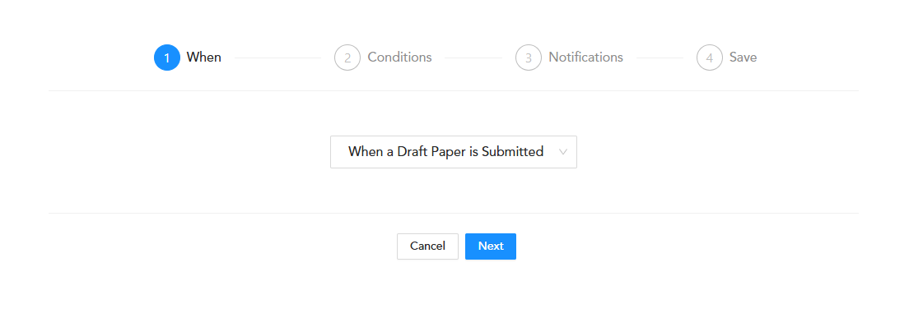Screen dimensions: 909x327
Task: Open the trigger event dropdown box
Action: 454,152
